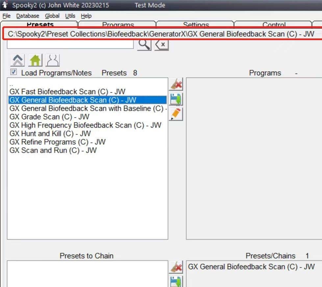Select GX Hunt and Kill (C) - JW

88,134
